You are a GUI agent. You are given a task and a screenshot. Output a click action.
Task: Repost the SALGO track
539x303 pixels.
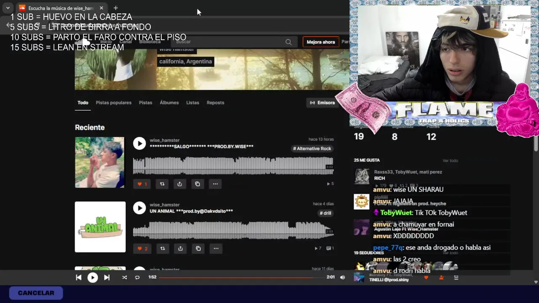click(162, 184)
